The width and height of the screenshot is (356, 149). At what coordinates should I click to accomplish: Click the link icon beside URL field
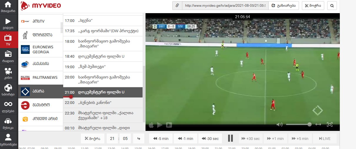pyautogui.click(x=177, y=6)
